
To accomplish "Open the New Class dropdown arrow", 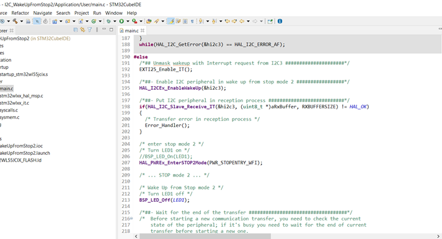I will click(100, 21).
